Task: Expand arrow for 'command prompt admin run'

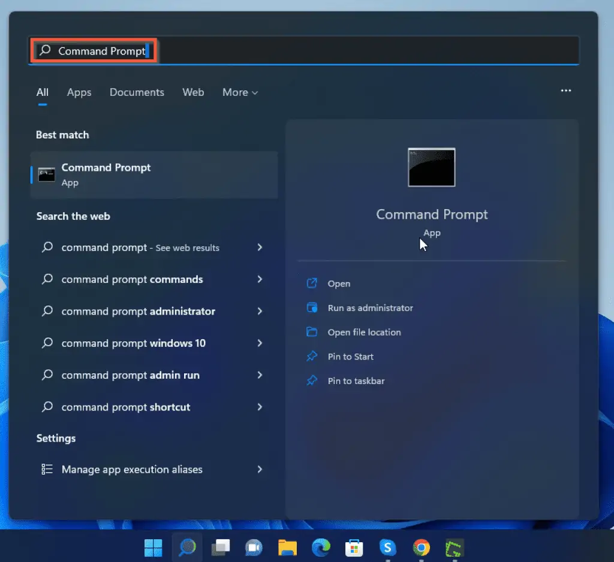Action: (x=260, y=375)
